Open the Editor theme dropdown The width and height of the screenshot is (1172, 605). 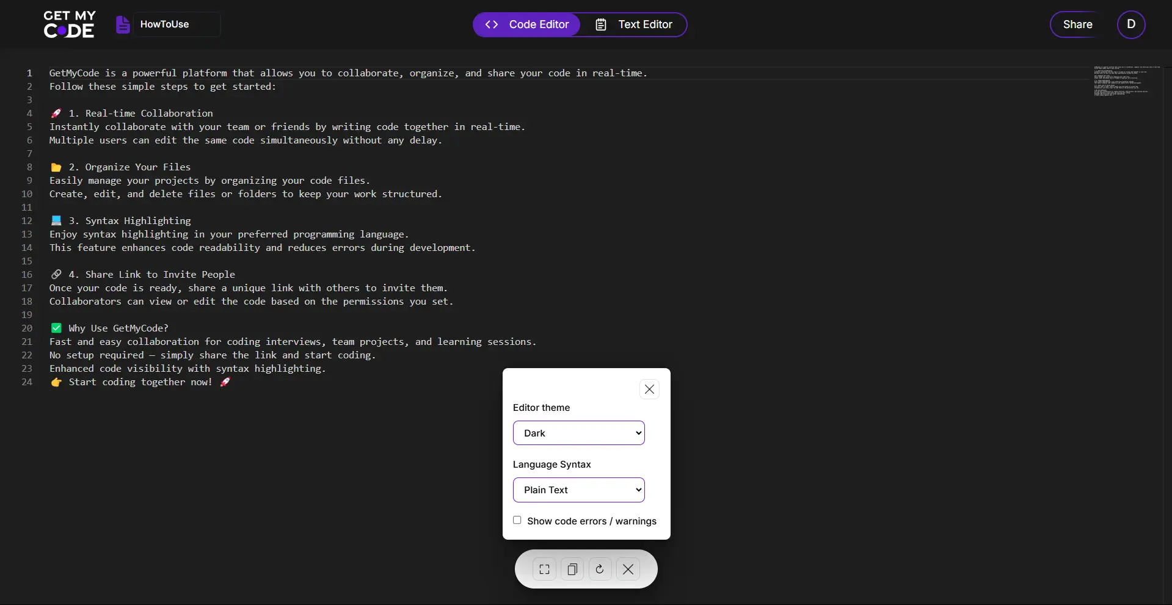[578, 433]
